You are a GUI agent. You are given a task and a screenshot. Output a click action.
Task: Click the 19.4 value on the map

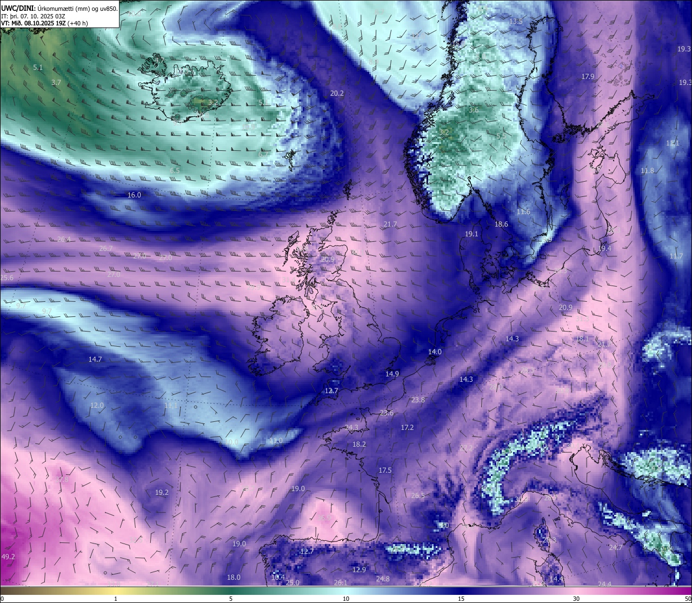[604, 248]
